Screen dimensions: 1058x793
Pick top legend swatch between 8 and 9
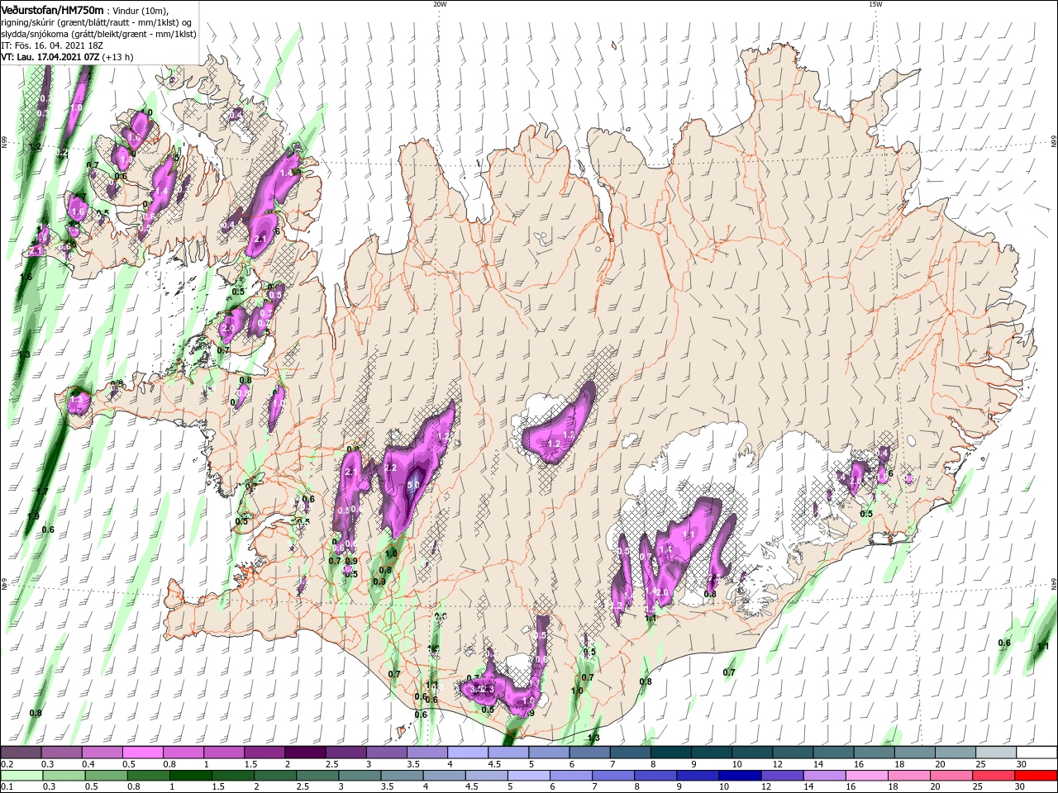click(671, 752)
